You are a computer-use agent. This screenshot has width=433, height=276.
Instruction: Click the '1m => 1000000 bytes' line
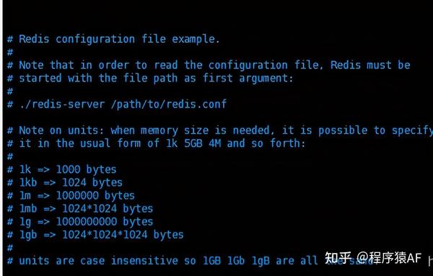(71, 195)
